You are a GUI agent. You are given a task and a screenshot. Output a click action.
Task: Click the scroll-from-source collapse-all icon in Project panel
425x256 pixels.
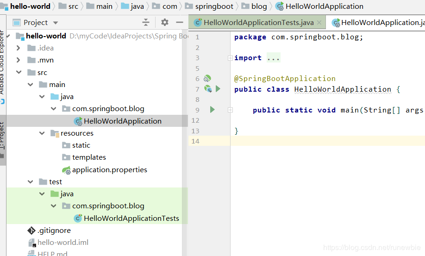[146, 23]
